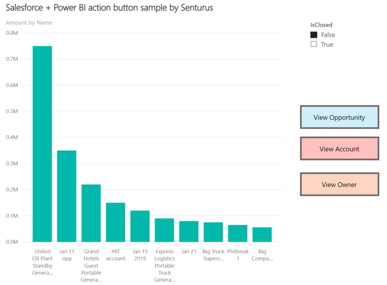The height and width of the screenshot is (285, 387).
Task: Open the View Owner button
Action: tap(339, 185)
